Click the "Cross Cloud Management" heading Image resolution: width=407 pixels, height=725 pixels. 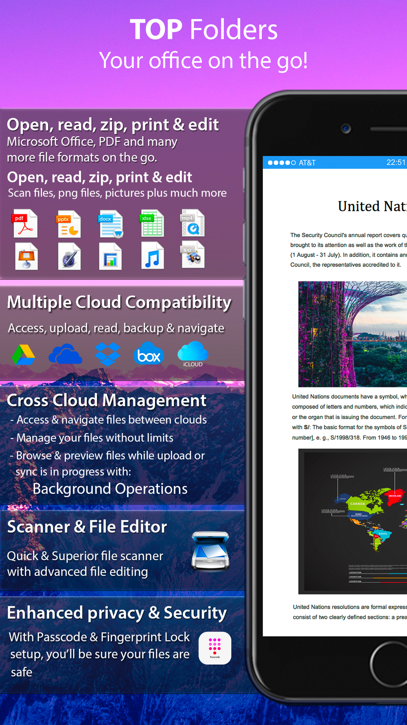(107, 400)
